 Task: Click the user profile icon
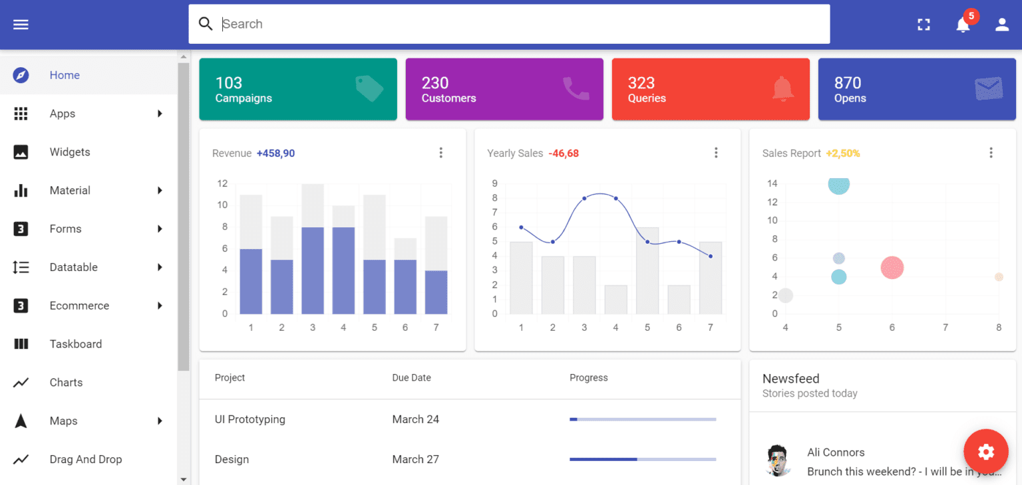tap(1002, 24)
